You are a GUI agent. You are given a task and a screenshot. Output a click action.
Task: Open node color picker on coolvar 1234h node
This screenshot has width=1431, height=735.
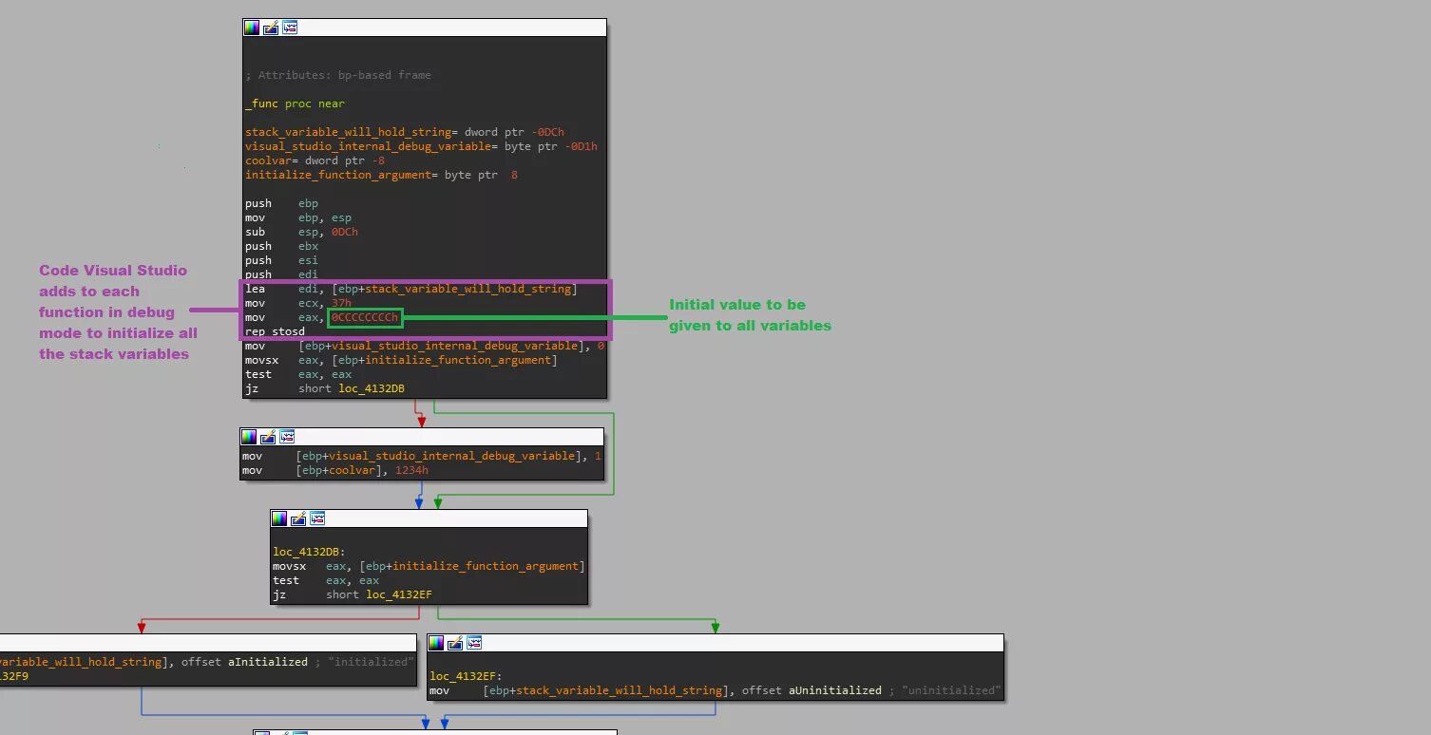249,437
